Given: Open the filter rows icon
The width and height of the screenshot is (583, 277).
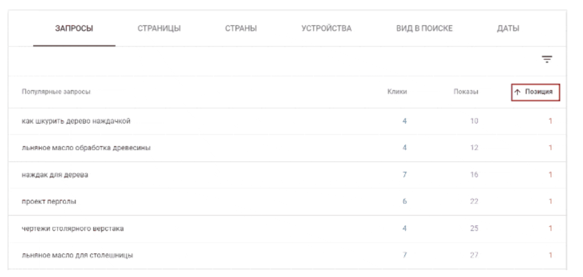Looking at the screenshot, I should coord(547,60).
